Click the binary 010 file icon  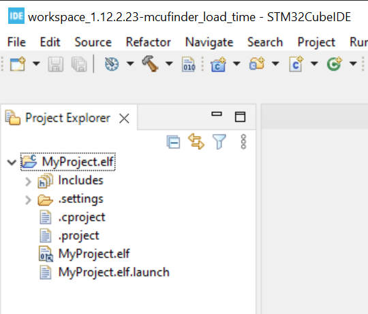(189, 64)
